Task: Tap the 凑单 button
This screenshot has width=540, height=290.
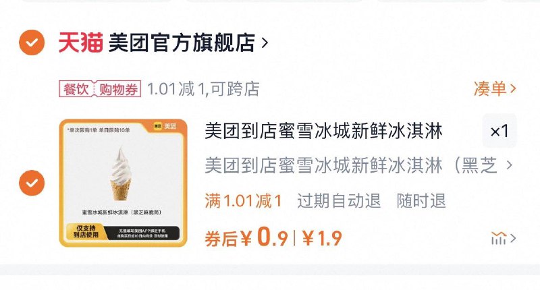Action: point(490,89)
